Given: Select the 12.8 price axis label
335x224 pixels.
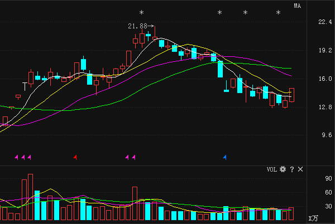Looking at the screenshot, I should (325, 107).
